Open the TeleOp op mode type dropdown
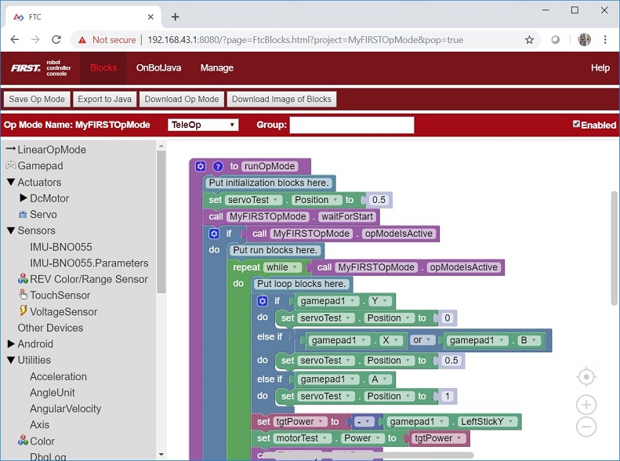Viewport: 620px width, 461px height. (x=203, y=125)
